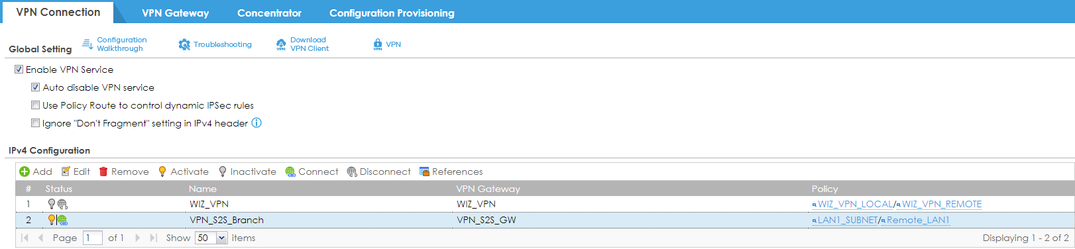Uncheck Auto disable VPN service

click(35, 87)
